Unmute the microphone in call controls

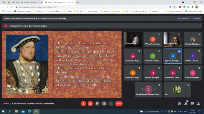pos(83,104)
